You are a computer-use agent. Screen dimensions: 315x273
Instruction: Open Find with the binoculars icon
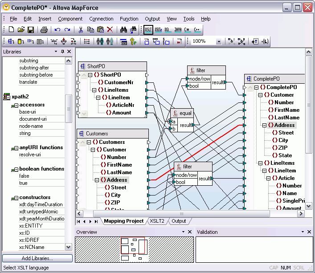coord(123,30)
